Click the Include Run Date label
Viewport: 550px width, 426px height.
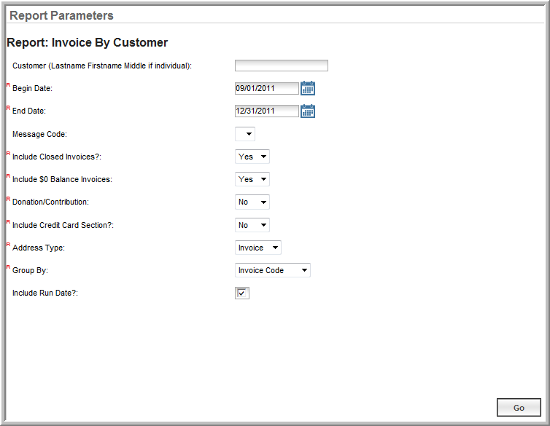[45, 293]
